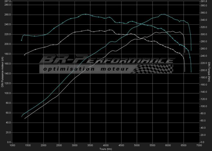Click the "Tours (t/m)" x-axis label
Viewport: 212px width, 151px height.
(x=106, y=149)
